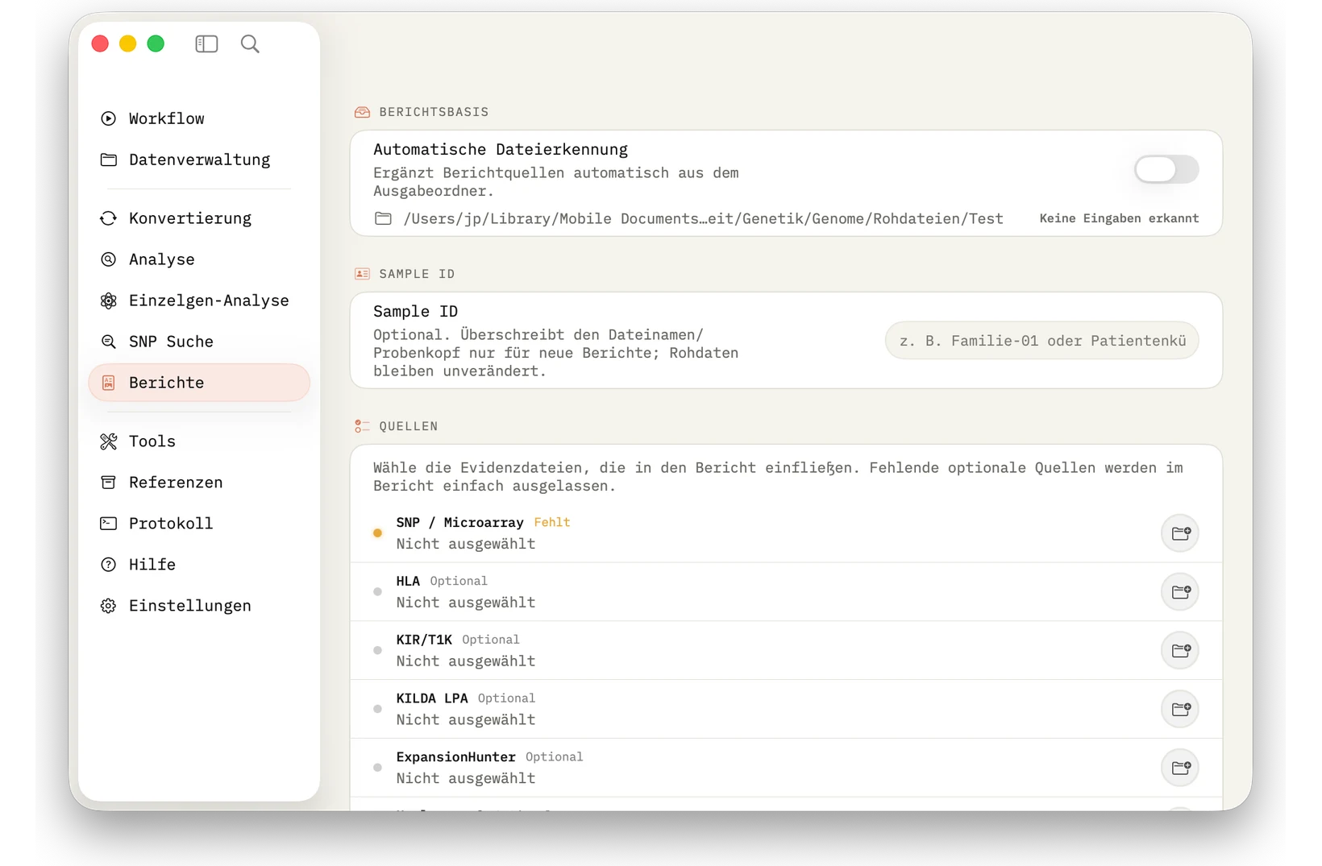Screen dimensions: 1322x866
Task: Choose a file for SNP / Microarray
Action: (x=1180, y=533)
